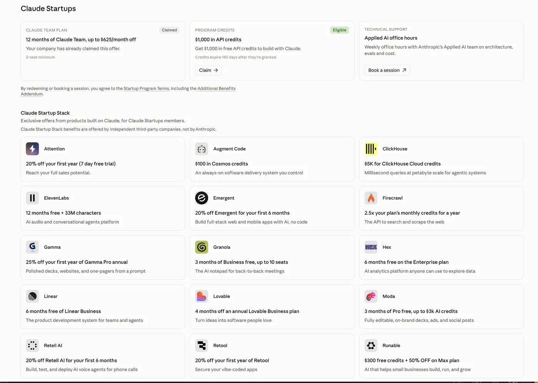
Task: Click the Firecrawl flame logo
Action: 371,198
